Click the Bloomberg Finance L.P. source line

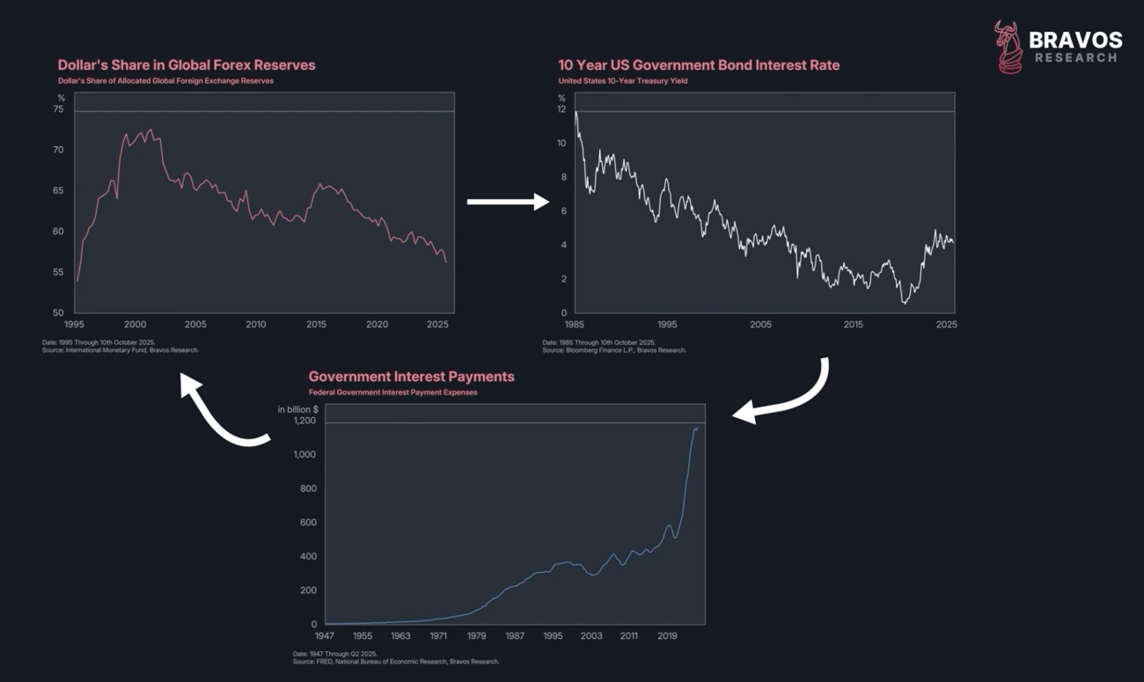[x=614, y=350]
